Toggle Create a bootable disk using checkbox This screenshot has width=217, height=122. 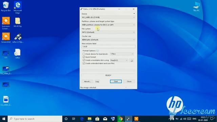pyautogui.click(x=84, y=60)
